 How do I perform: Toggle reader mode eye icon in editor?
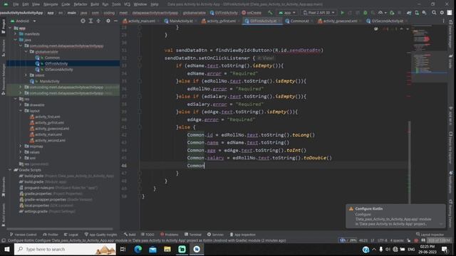pyautogui.click(x=376, y=28)
